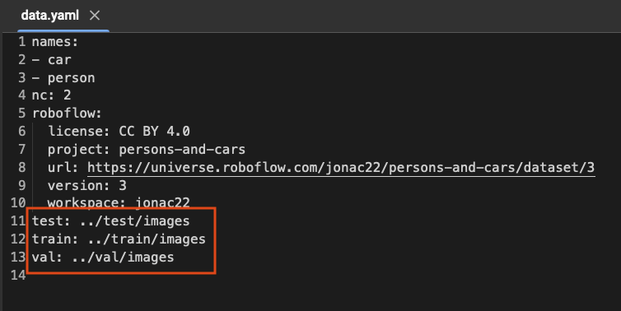Close the data.yaml tab
Image resolution: width=621 pixels, height=311 pixels.
[95, 16]
